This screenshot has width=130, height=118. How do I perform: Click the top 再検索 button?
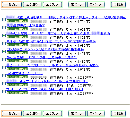click(x=118, y=4)
